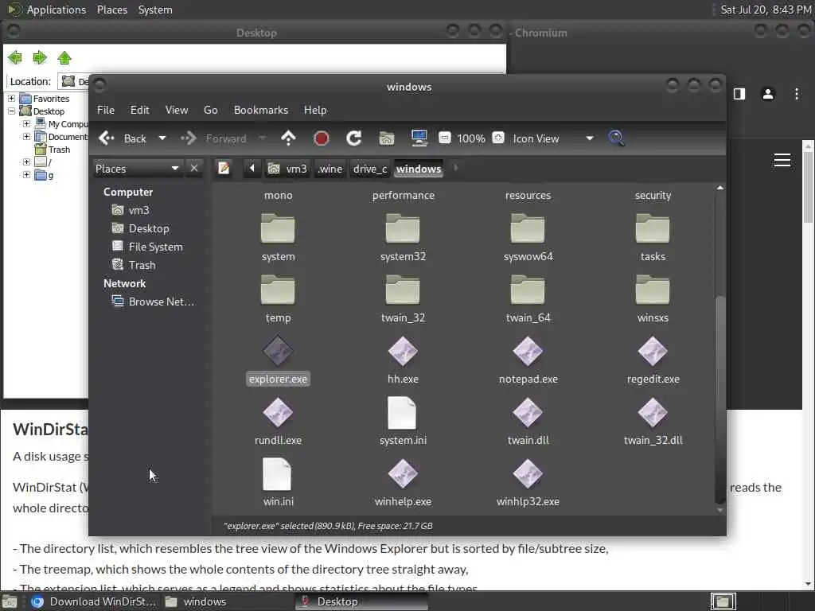Click the windows file list vertical scrollbar
The width and height of the screenshot is (815, 611).
[x=719, y=399]
